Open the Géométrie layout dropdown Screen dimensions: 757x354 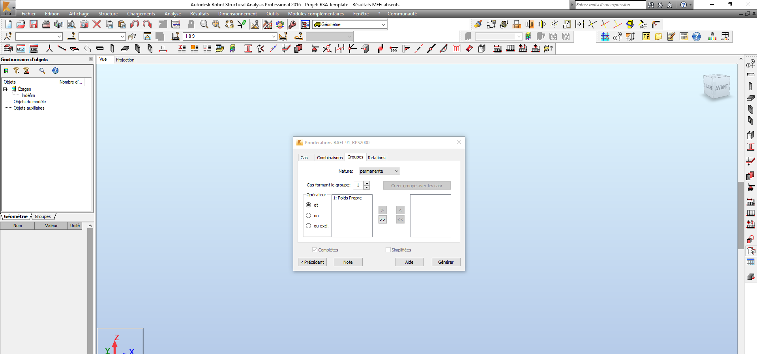pos(350,24)
